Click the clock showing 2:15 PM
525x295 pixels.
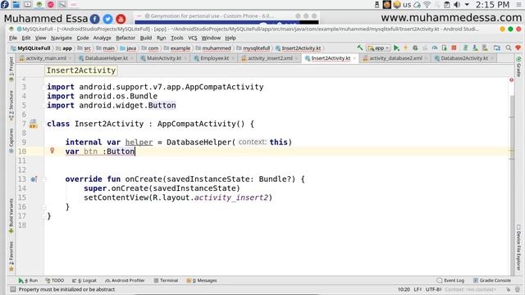point(492,5)
